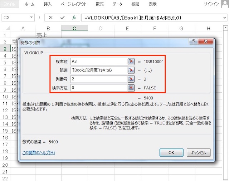Click the cancel X icon in formula bar
The width and height of the screenshot is (229, 181).
tap(50, 18)
